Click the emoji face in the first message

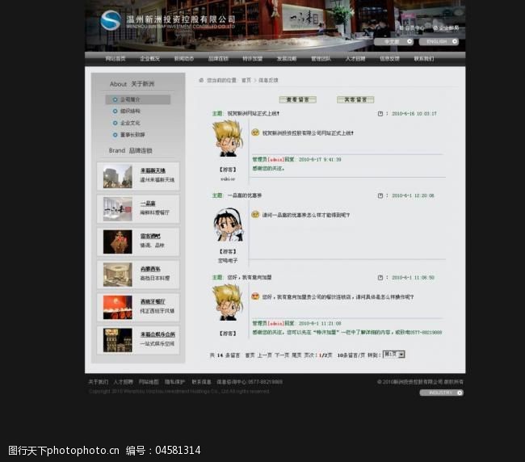pyautogui.click(x=255, y=132)
